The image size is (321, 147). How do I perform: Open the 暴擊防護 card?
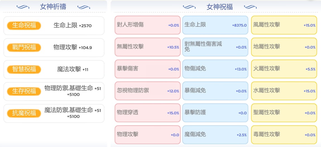point(215,113)
